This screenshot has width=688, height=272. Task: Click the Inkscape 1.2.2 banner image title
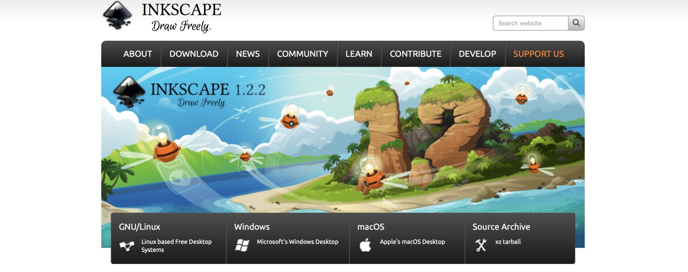(208, 90)
